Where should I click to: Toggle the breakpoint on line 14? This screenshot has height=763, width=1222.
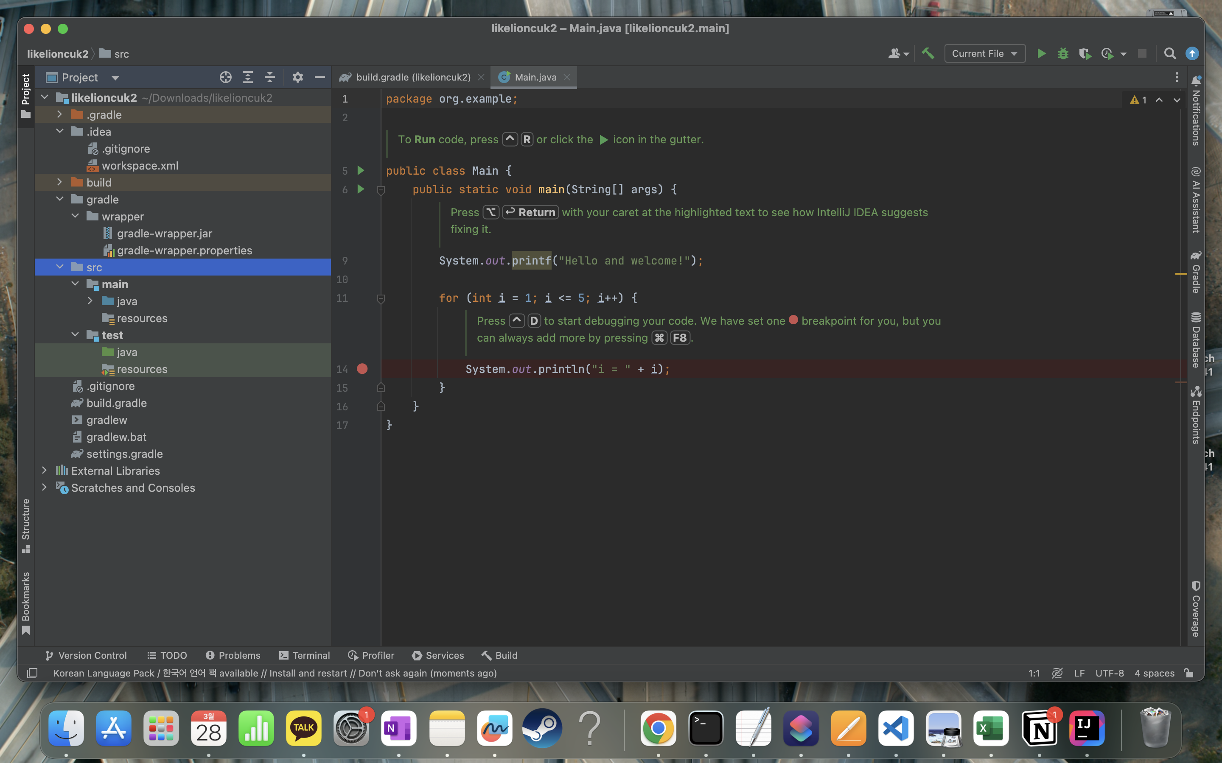tap(362, 369)
